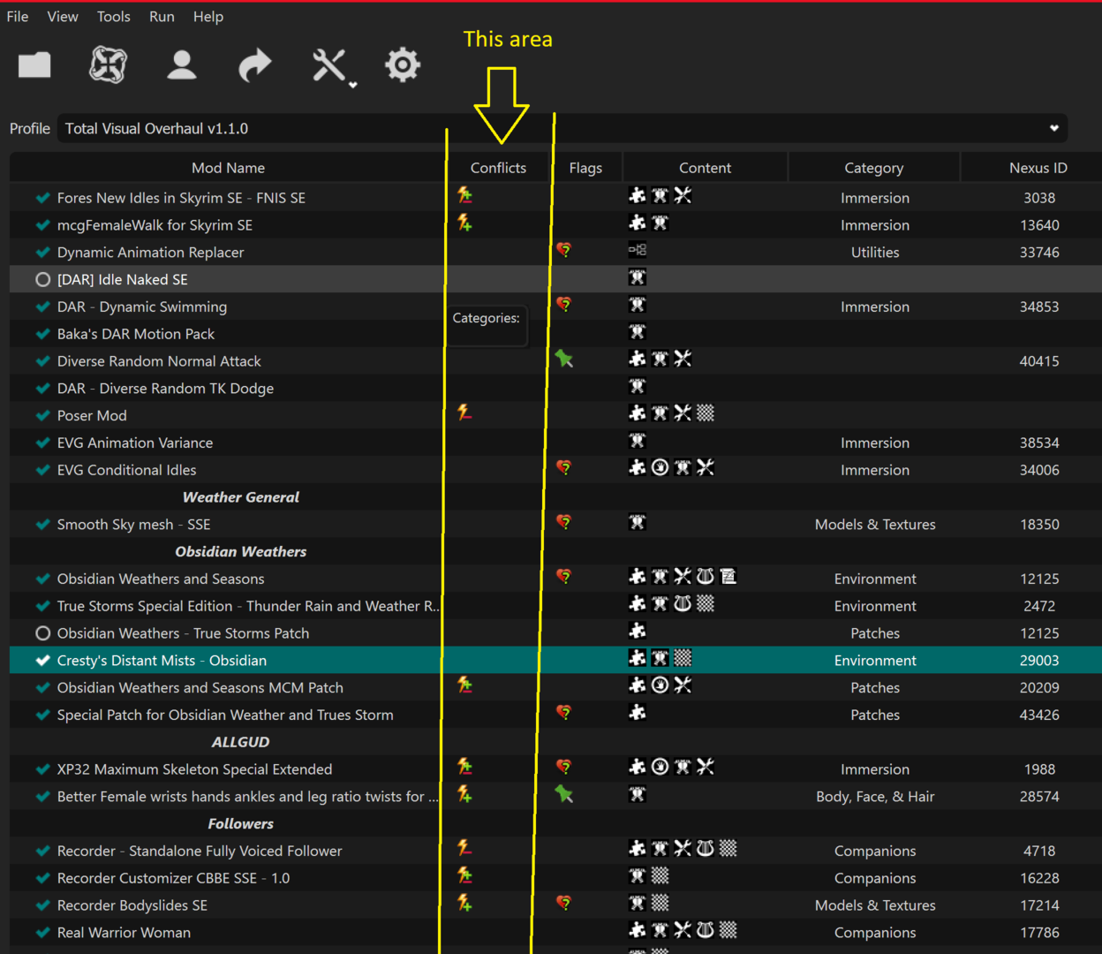The width and height of the screenshot is (1102, 954).
Task: Sort by Category column header
Action: (x=873, y=168)
